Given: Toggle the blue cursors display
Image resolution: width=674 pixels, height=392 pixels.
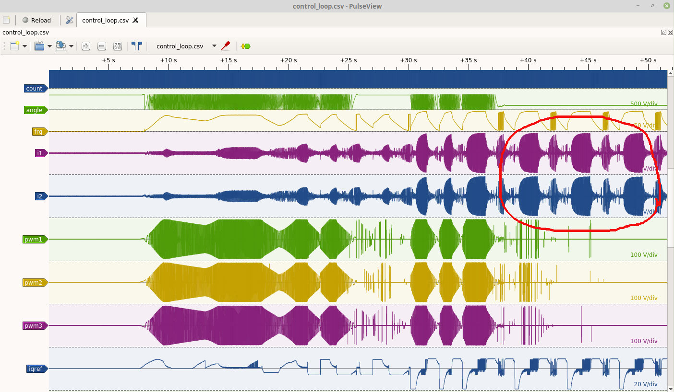Looking at the screenshot, I should point(137,46).
